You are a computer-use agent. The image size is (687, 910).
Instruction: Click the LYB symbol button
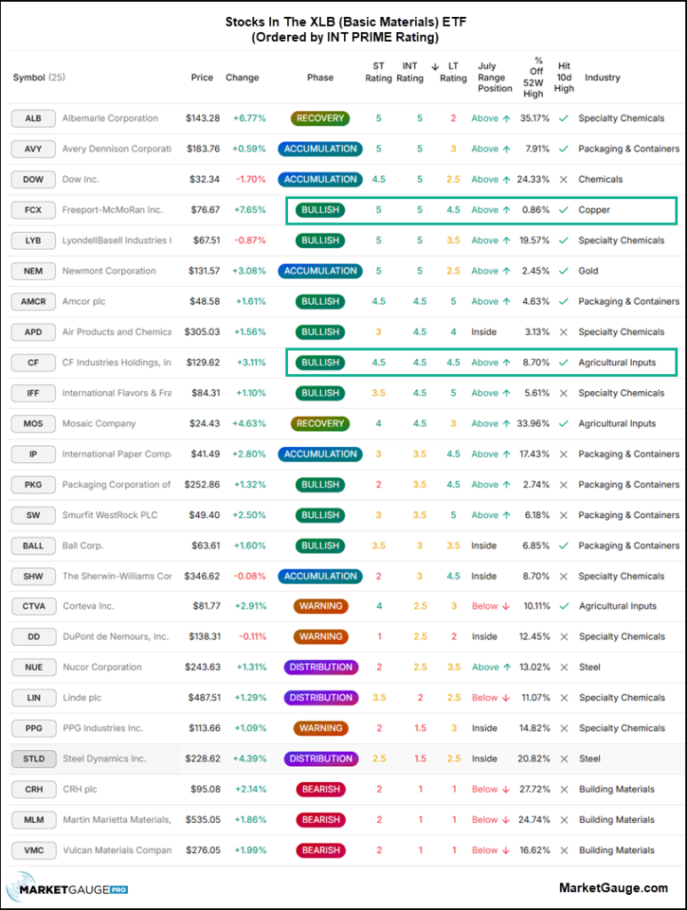[33, 240]
